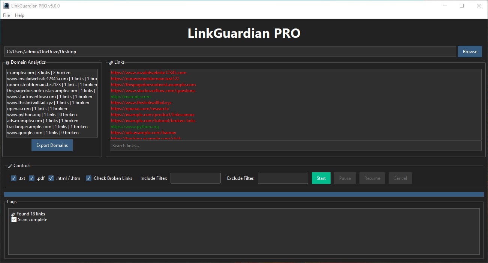This screenshot has height=263, width=488.
Task: Uncheck the .pdf scanning option
Action: pos(31,178)
